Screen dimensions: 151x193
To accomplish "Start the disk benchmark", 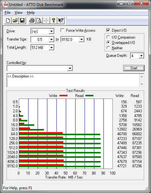I will point(134,68).
